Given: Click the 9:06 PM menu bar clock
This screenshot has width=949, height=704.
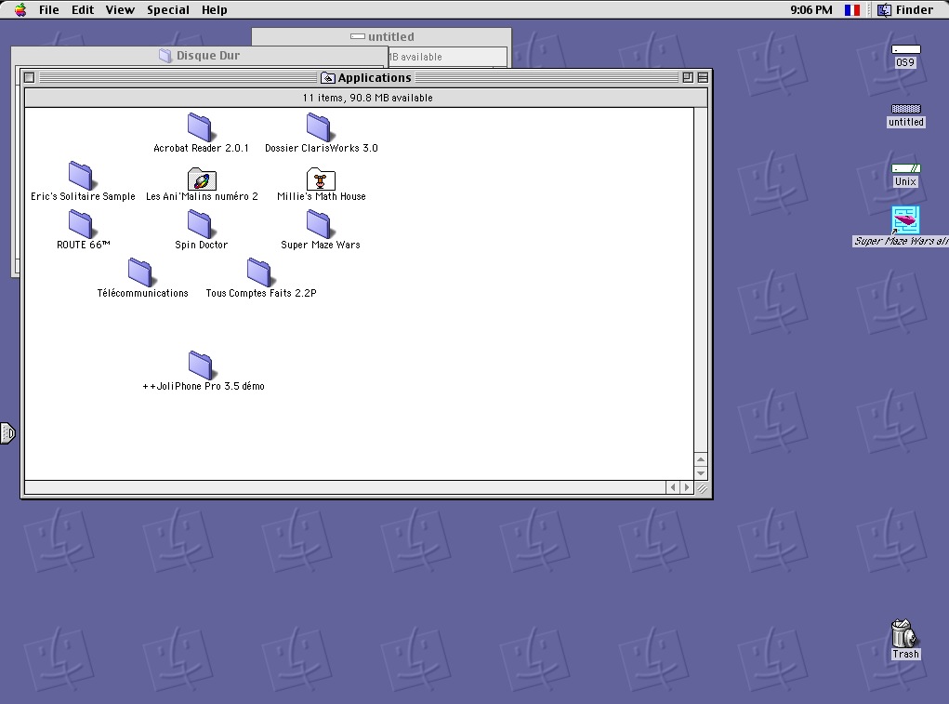Looking at the screenshot, I should coord(811,9).
